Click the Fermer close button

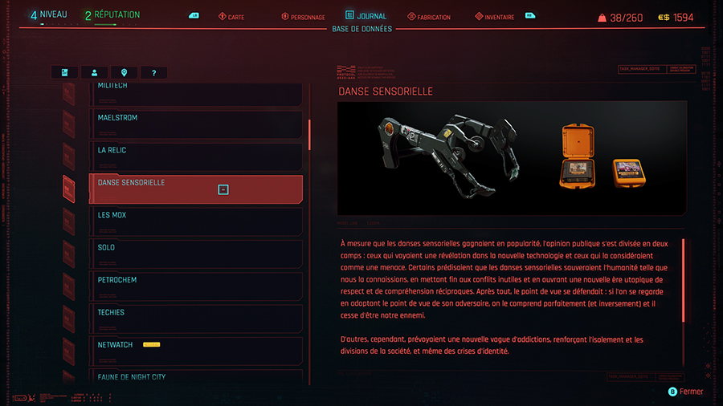click(686, 392)
